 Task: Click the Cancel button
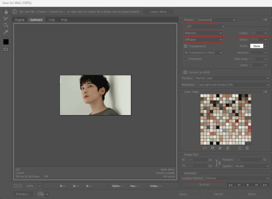coord(218,194)
